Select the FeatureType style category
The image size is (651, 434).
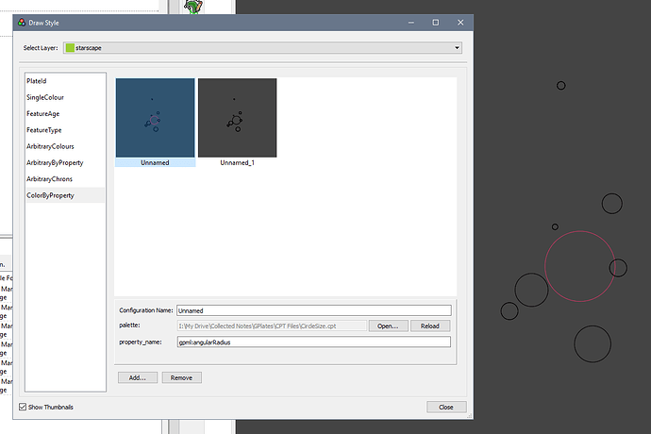click(65, 130)
